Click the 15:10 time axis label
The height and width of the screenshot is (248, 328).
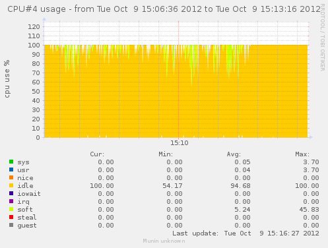coord(180,143)
